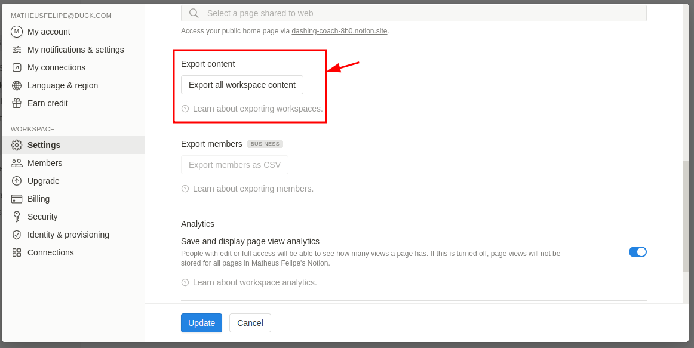Click the My account avatar icon
The height and width of the screenshot is (348, 694).
coord(16,32)
